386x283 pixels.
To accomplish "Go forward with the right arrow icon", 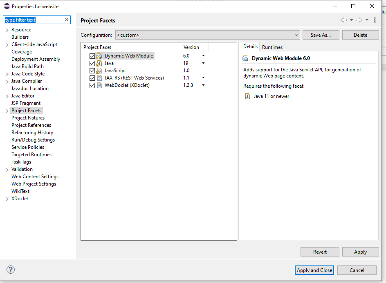I will click(x=359, y=20).
